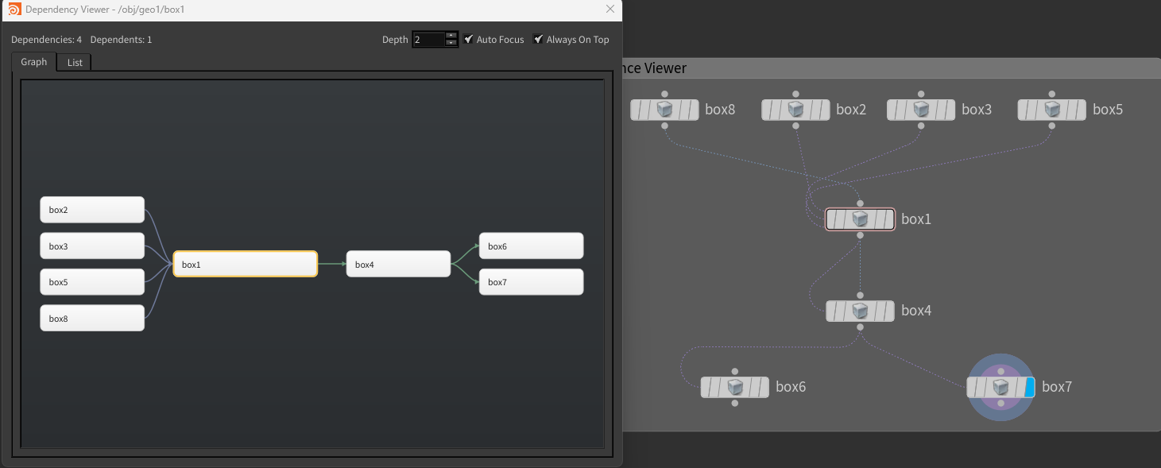
Task: Select the box5 node cube icon
Action: [1052, 110]
